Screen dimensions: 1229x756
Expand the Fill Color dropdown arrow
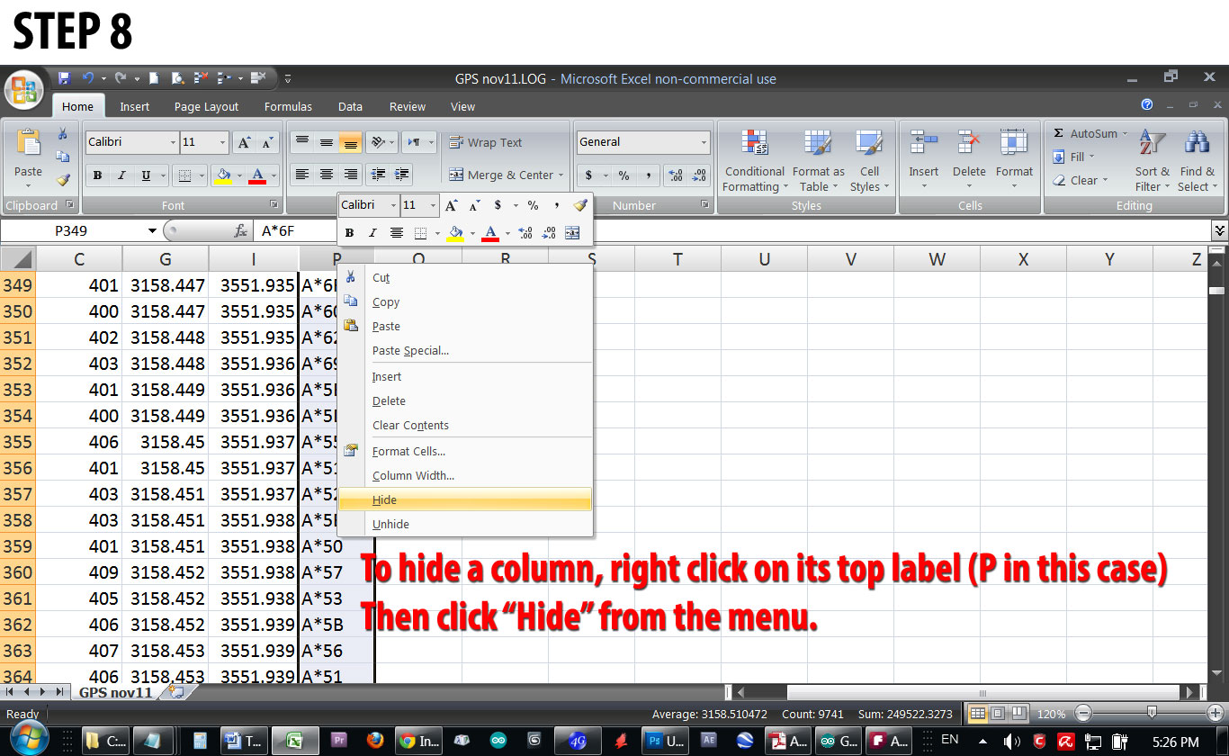tap(239, 175)
